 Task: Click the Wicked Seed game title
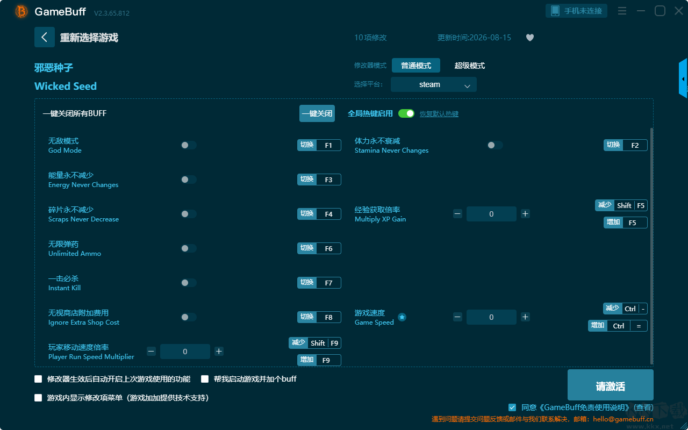point(66,86)
